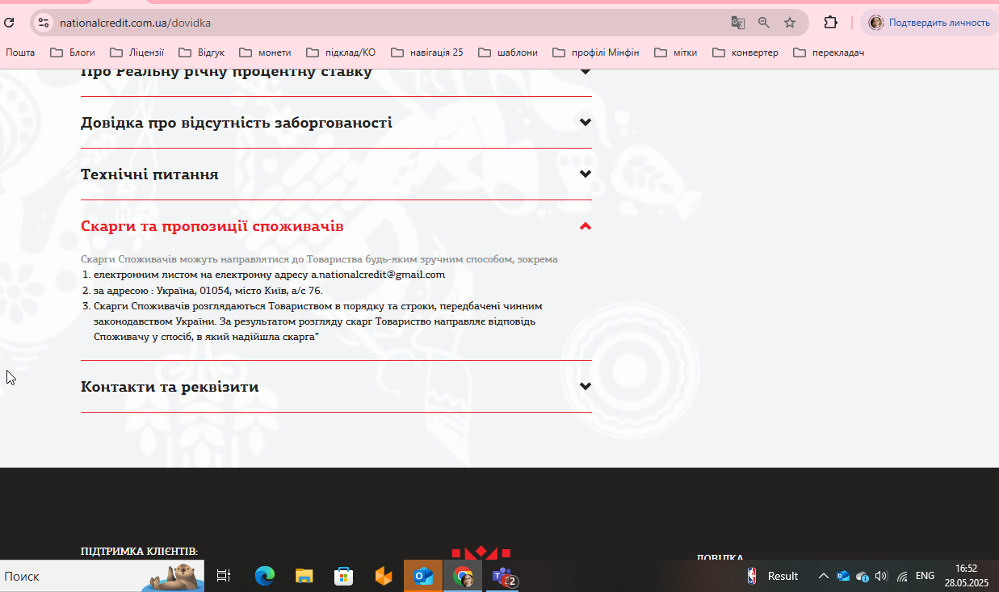The width and height of the screenshot is (999, 592).
Task: Open the 'мітки' bookmark folder
Action: coord(675,52)
